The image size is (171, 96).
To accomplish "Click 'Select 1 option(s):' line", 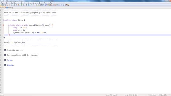I will coord(14,43).
